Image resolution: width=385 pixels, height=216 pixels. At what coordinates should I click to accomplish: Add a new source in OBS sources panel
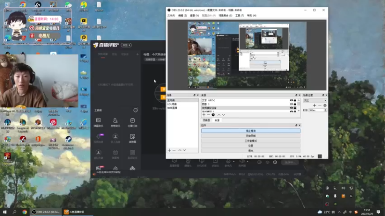pyautogui.click(x=204, y=115)
